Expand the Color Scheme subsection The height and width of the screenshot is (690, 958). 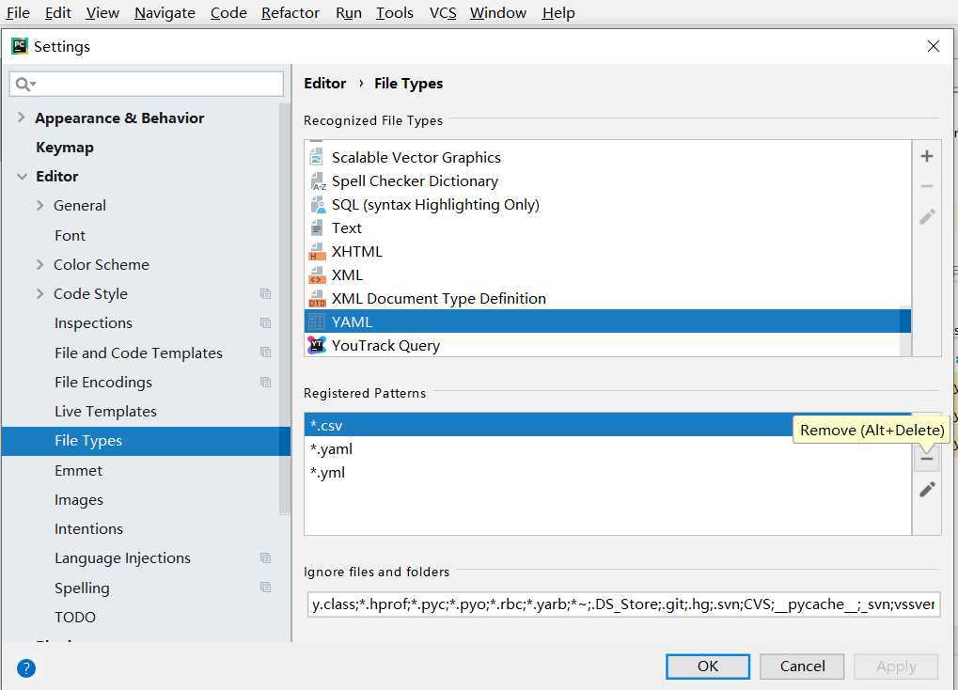click(40, 265)
